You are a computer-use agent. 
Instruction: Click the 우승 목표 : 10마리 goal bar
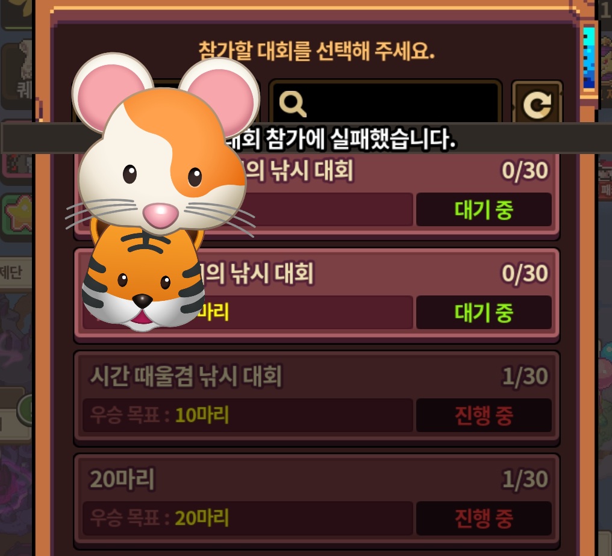pos(248,415)
